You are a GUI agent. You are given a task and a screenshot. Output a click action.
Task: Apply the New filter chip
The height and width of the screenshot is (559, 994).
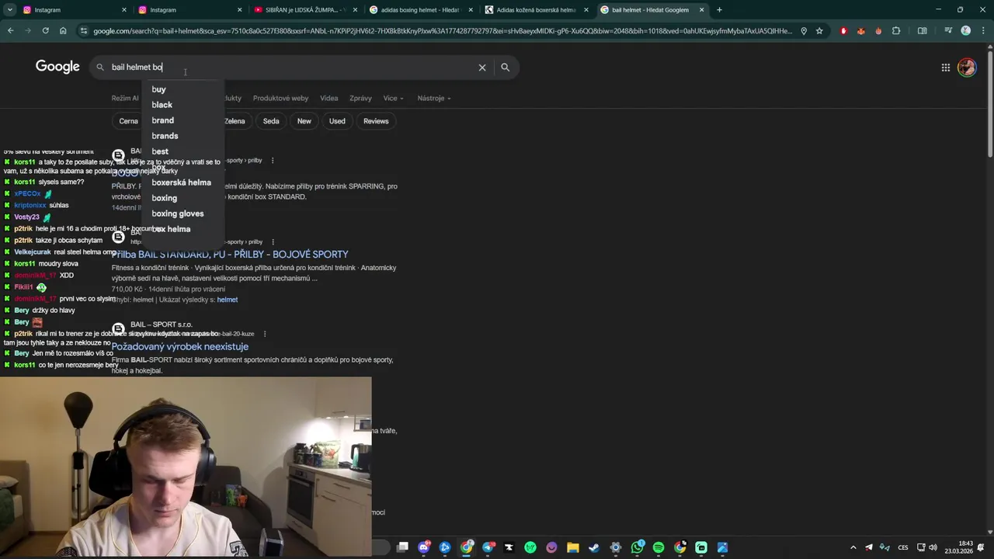pos(304,121)
